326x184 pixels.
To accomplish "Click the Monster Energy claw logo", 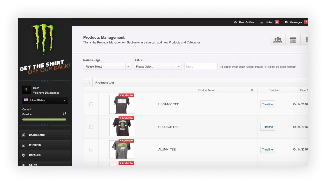I will [42, 39].
